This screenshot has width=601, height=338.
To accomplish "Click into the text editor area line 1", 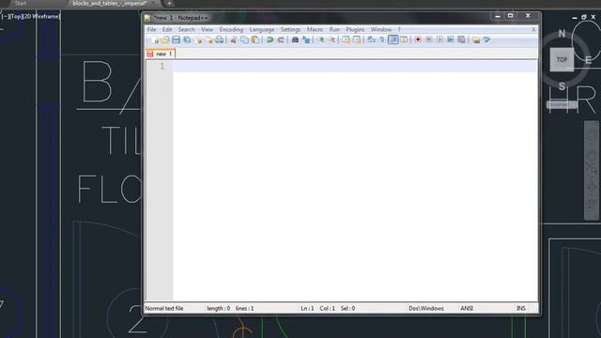I will point(355,67).
